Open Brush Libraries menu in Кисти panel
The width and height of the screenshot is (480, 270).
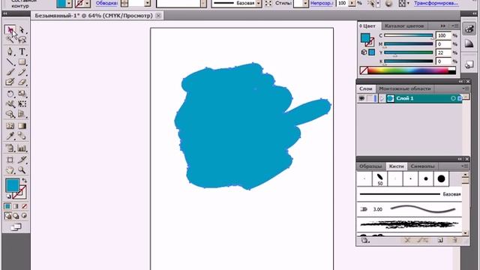(x=364, y=240)
